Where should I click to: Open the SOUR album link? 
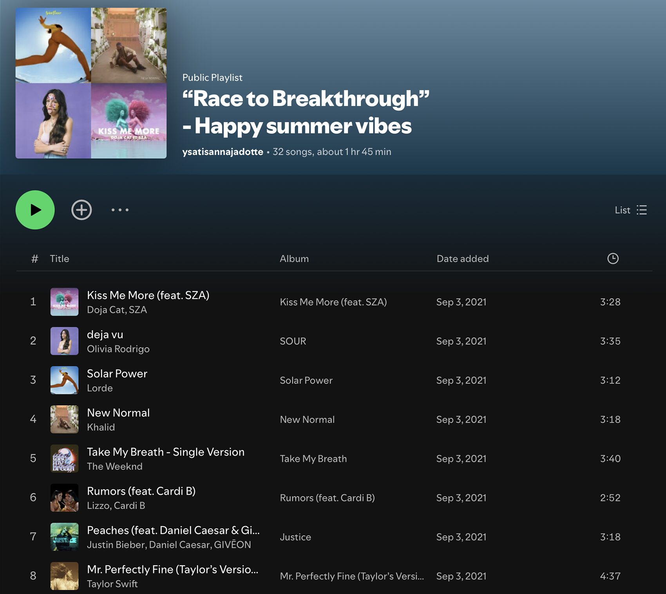(x=293, y=341)
